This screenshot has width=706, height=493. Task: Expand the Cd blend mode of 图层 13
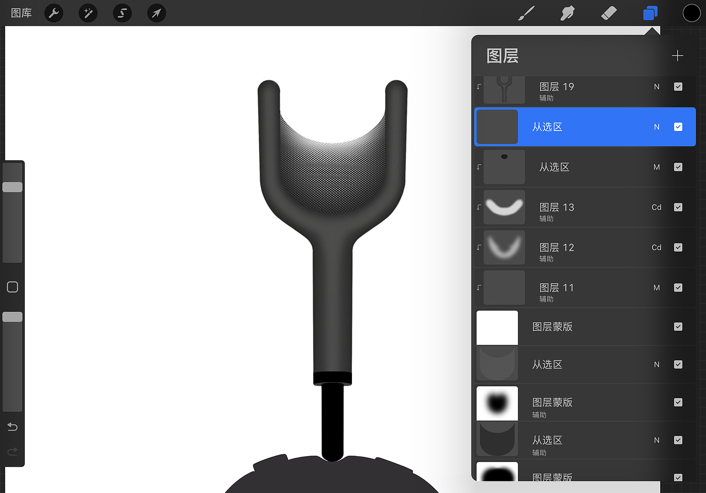click(x=657, y=207)
